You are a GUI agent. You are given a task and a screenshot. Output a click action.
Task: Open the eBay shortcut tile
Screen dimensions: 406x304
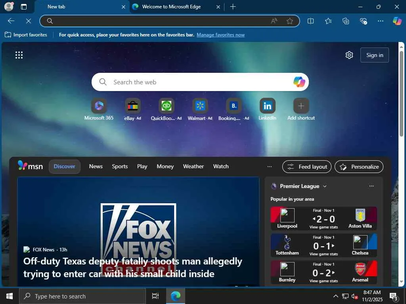click(x=132, y=109)
